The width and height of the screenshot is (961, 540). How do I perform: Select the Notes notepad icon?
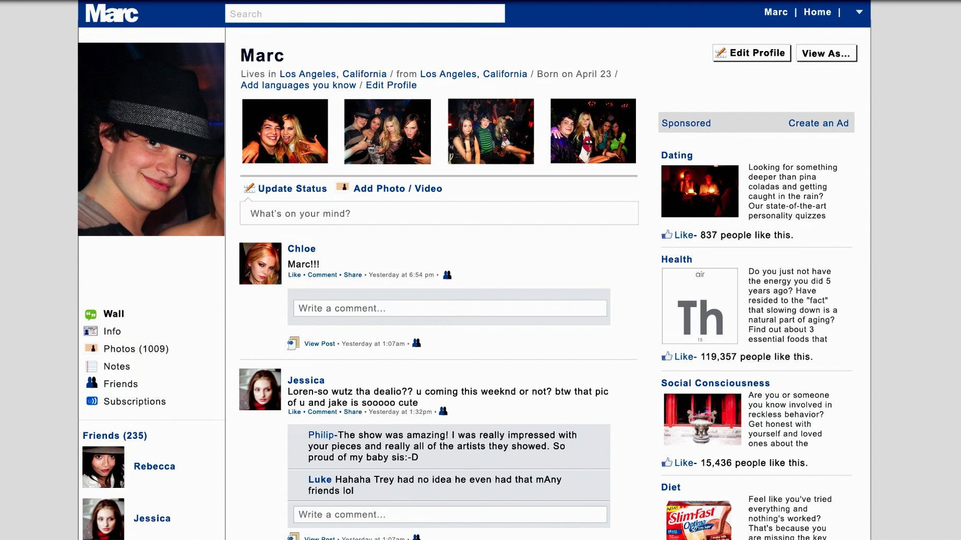click(91, 366)
